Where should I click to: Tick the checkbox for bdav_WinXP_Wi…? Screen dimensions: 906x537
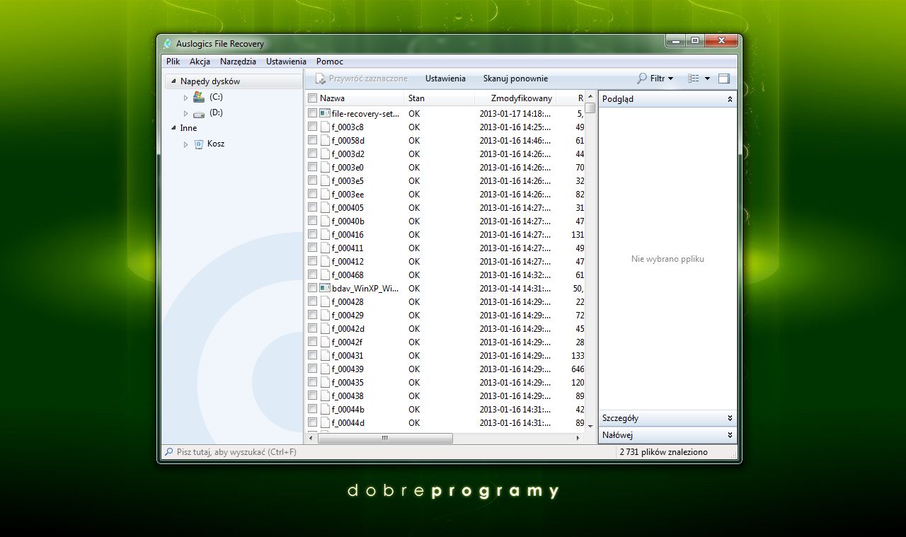(x=313, y=288)
